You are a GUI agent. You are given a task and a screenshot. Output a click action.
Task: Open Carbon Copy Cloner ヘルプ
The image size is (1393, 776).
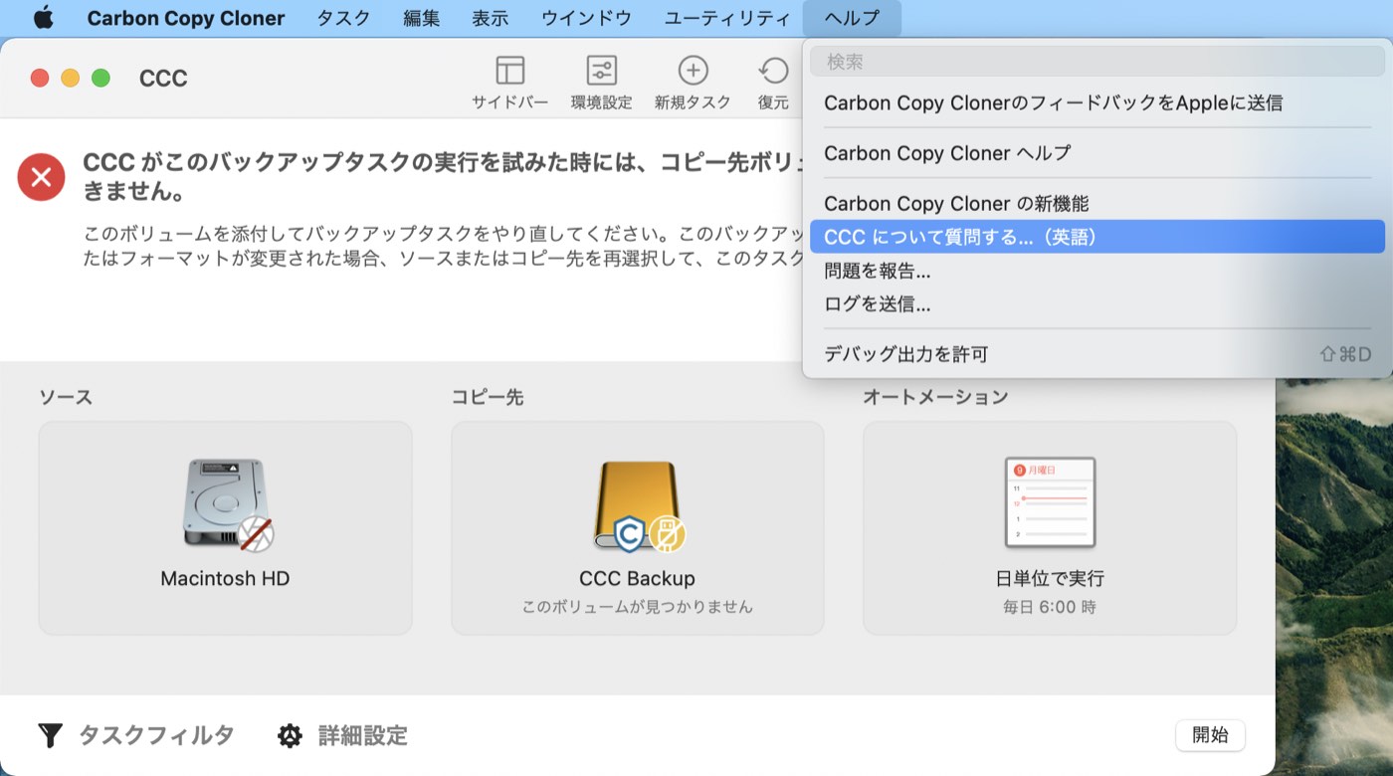click(x=1097, y=153)
